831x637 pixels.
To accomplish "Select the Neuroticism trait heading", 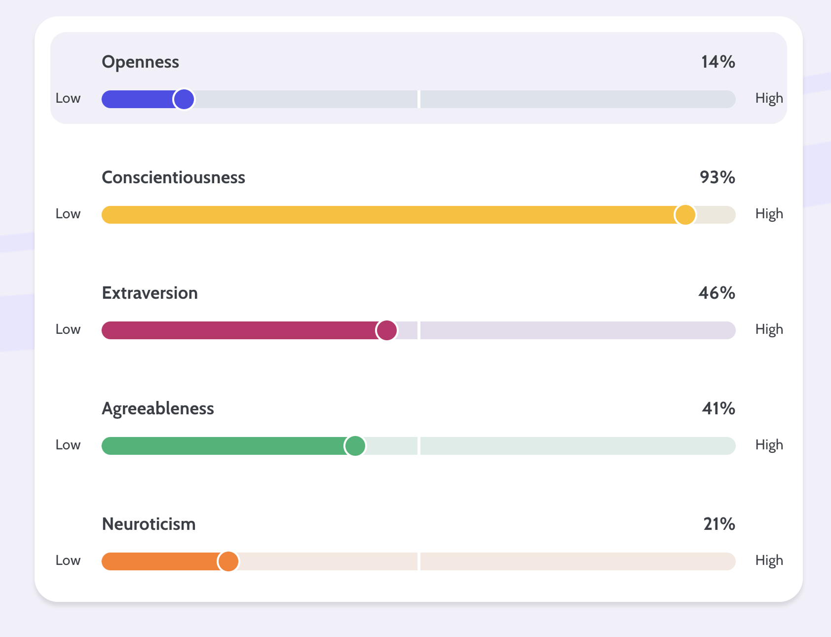I will click(x=149, y=524).
